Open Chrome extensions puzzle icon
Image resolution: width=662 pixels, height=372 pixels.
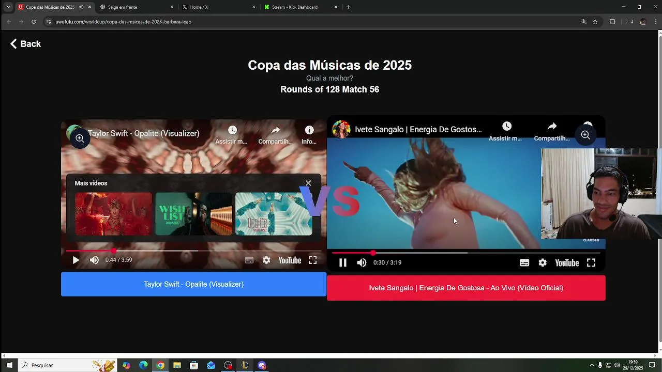(x=612, y=22)
